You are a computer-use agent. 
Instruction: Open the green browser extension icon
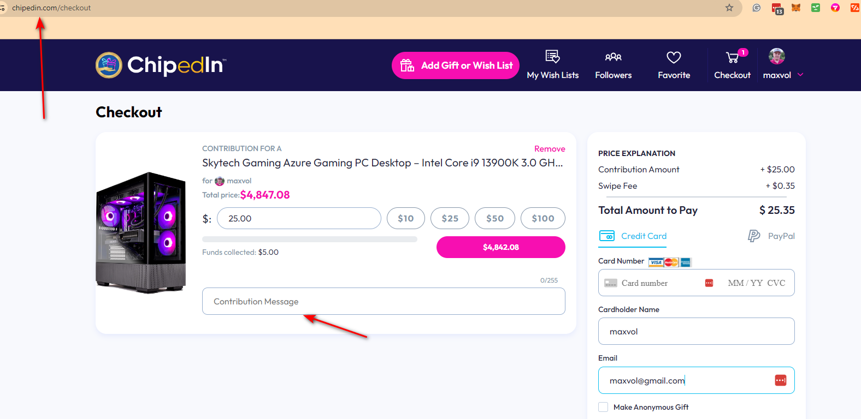816,8
